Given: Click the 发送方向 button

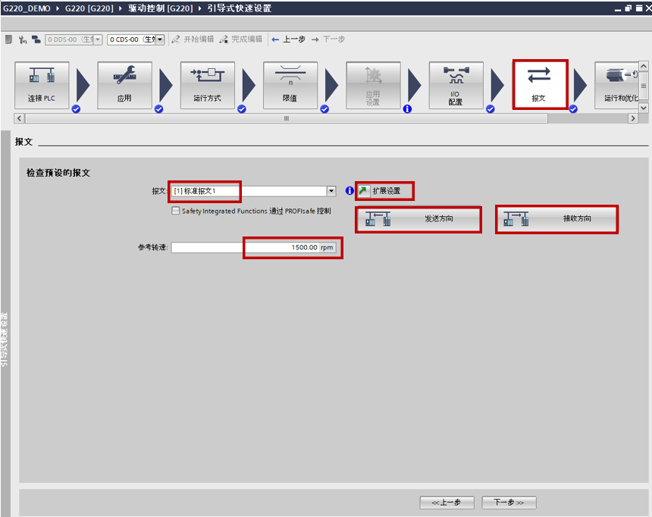Looking at the screenshot, I should click(x=418, y=219).
